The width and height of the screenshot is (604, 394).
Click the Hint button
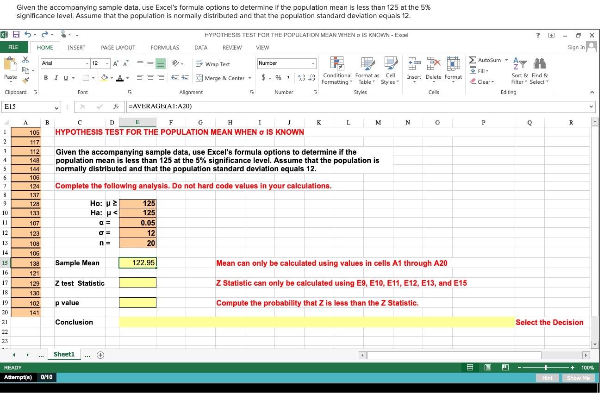point(547,378)
